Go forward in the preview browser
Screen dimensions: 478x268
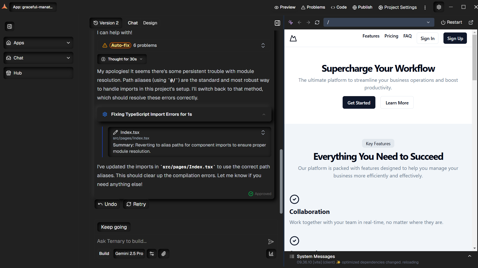(308, 22)
